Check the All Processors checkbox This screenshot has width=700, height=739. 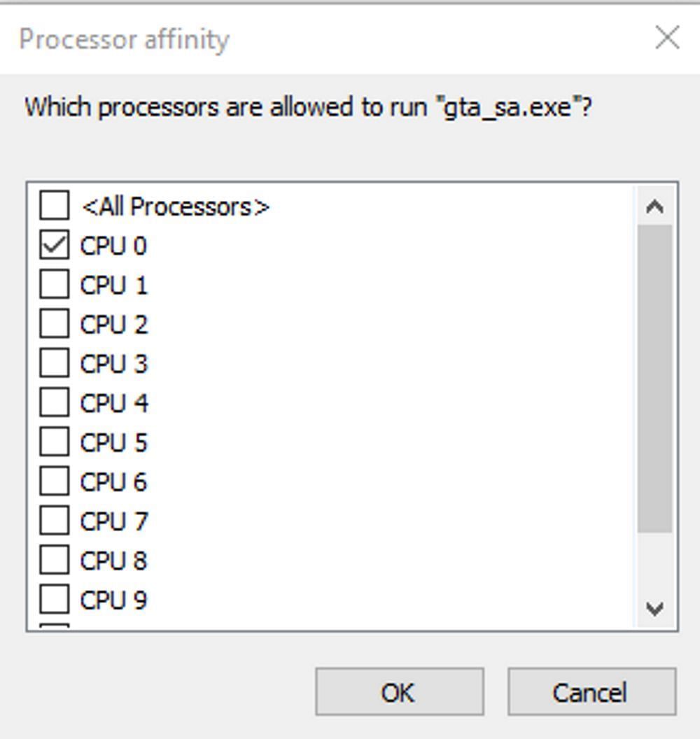coord(55,206)
